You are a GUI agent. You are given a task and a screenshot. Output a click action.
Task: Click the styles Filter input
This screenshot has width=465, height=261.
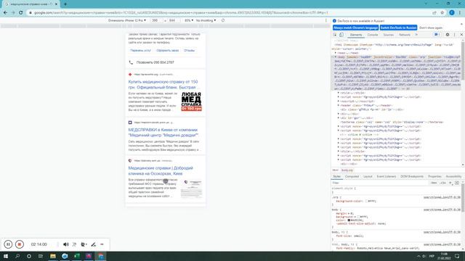pos(379,183)
